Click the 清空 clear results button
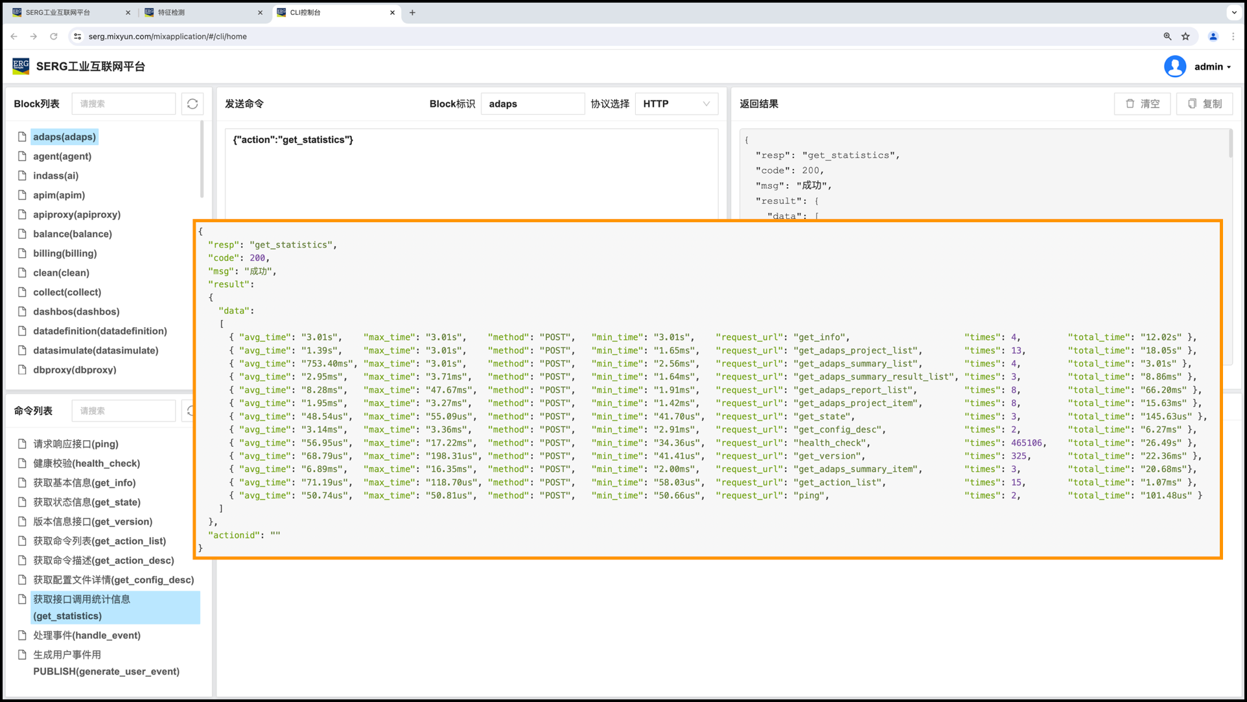This screenshot has width=1247, height=702. click(1143, 104)
